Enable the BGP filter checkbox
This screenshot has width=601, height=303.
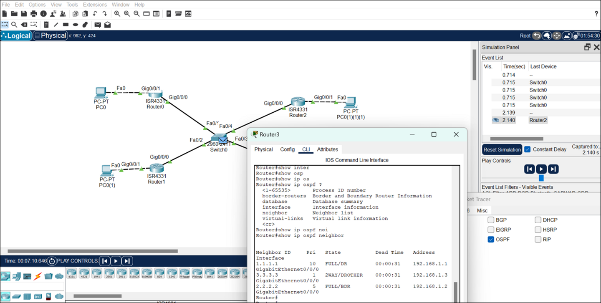491,220
